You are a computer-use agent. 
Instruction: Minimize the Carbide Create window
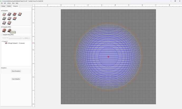171,1
